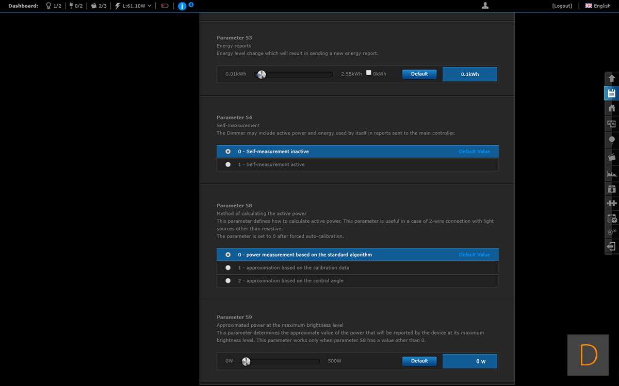This screenshot has height=386, width=619.
Task: Open the energy chart icon in sidebar
Action: (x=612, y=173)
